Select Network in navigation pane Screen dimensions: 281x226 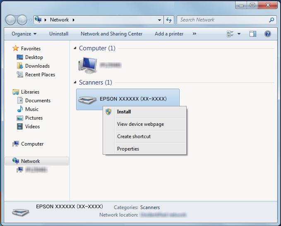(37, 161)
